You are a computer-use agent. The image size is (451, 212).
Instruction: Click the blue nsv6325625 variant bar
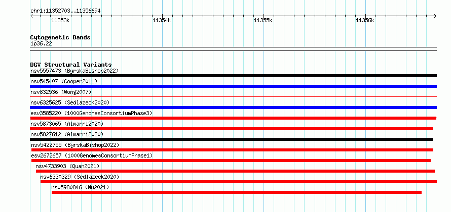coord(233,108)
